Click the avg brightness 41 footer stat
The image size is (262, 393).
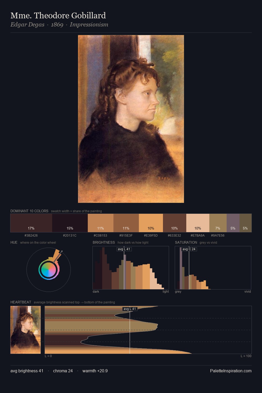click(27, 371)
